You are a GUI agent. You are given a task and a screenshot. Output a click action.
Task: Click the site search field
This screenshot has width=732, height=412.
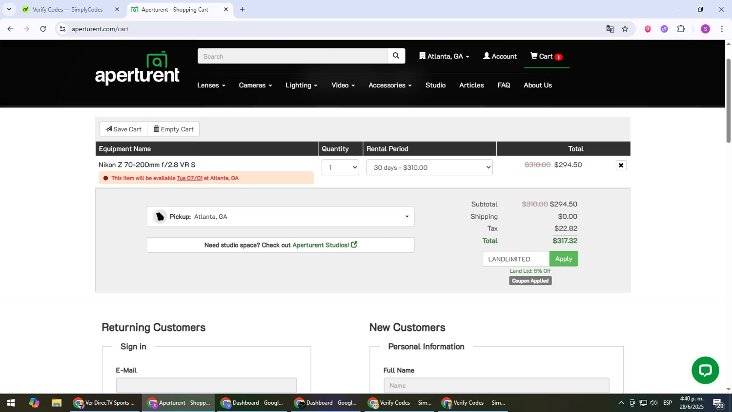(292, 56)
